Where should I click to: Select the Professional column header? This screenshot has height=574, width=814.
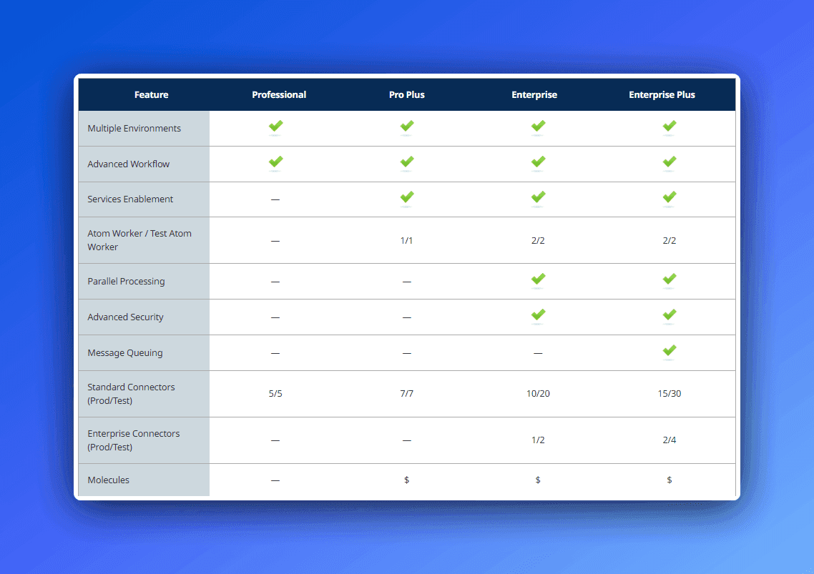click(279, 95)
